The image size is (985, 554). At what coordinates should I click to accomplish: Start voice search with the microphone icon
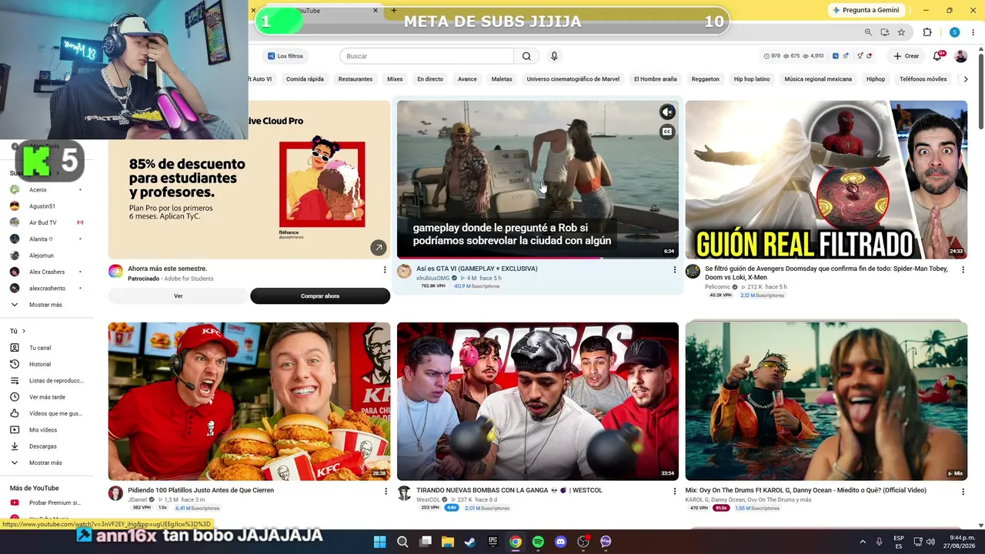(553, 56)
